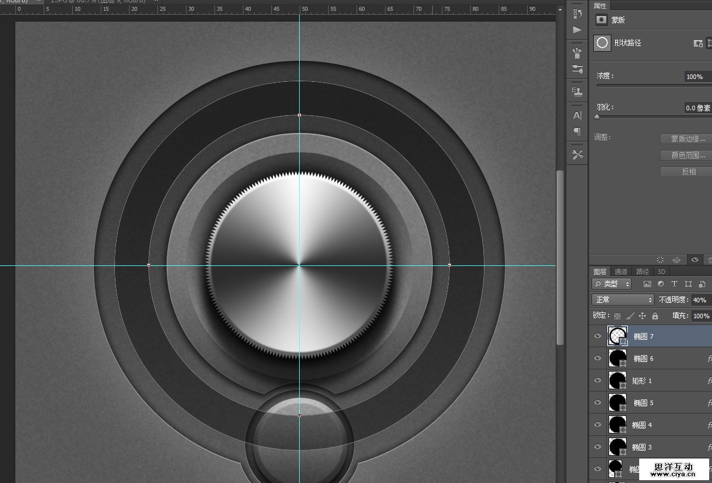The height and width of the screenshot is (483, 712).
Task: Open the Clone Source stamp panel icon
Action: coord(577,91)
